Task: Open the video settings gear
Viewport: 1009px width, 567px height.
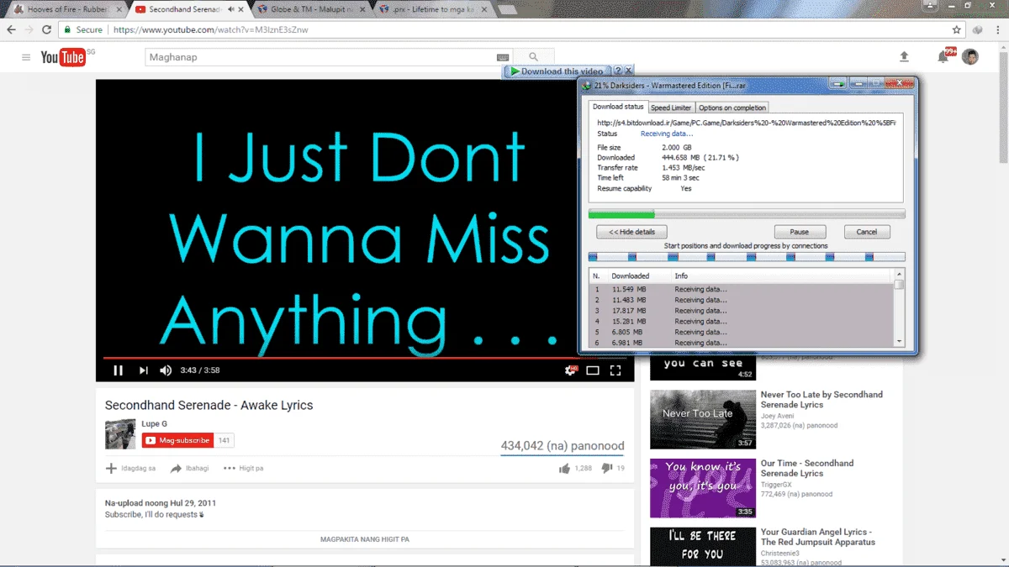Action: (571, 370)
